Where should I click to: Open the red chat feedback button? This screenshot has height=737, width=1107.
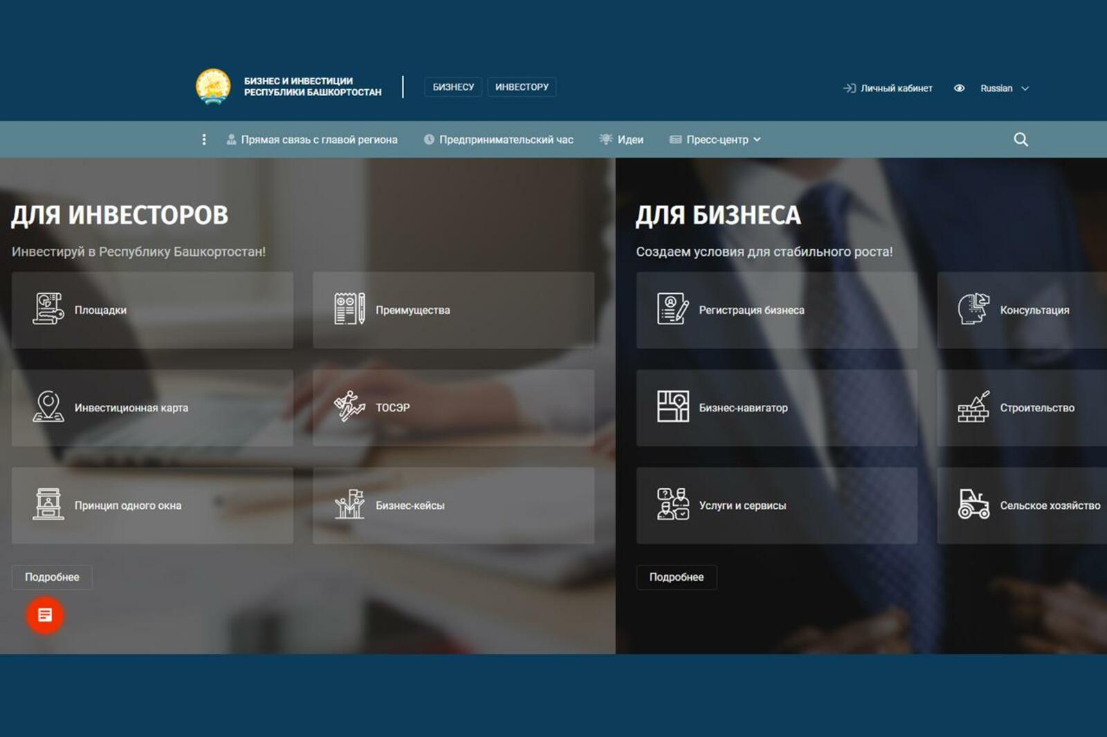[x=45, y=615]
